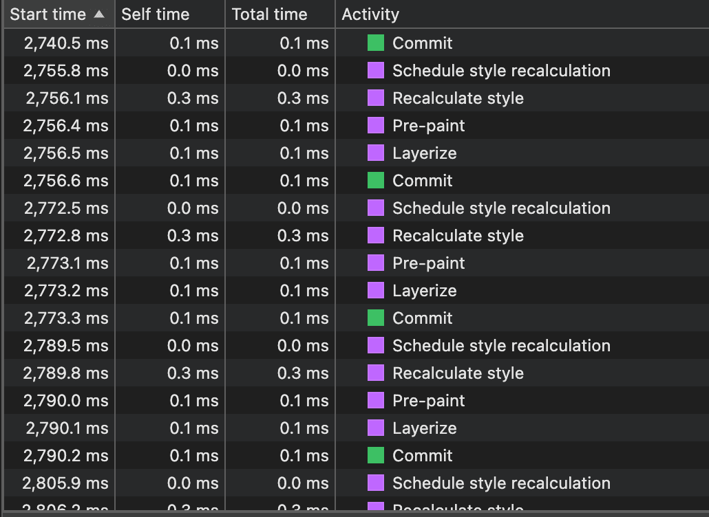This screenshot has width=709, height=517.
Task: Click the Activity column header
Action: point(370,14)
